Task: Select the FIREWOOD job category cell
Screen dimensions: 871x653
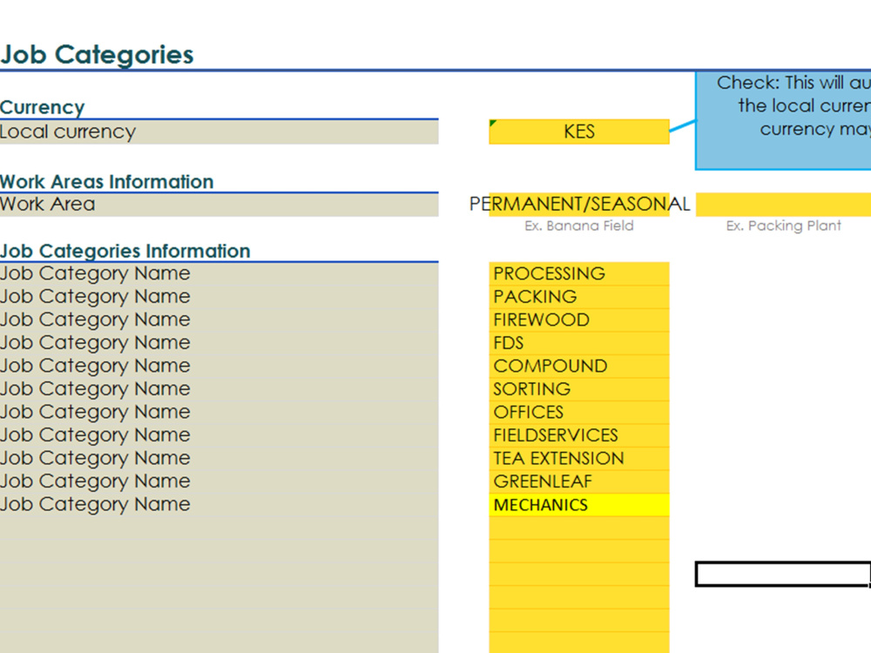Action: click(x=579, y=320)
